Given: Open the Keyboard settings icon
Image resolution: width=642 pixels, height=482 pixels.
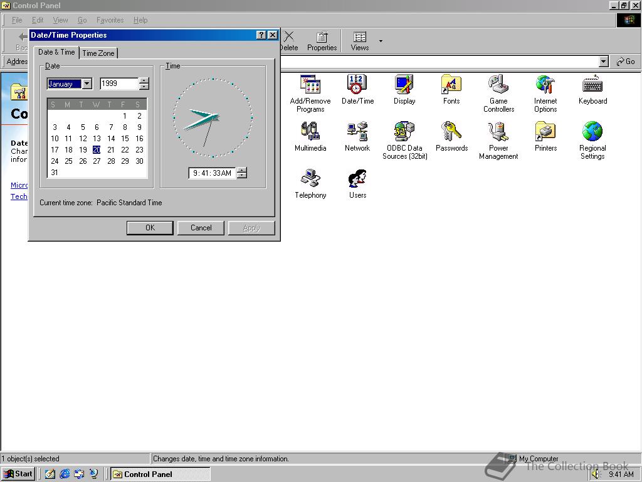Looking at the screenshot, I should (x=592, y=89).
